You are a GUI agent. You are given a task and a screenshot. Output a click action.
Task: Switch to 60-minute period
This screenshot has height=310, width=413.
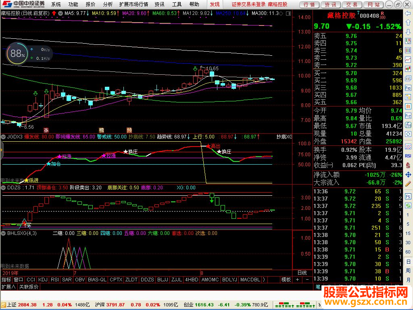[408, 252]
